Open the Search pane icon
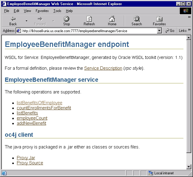193x177 pixels. point(137,19)
